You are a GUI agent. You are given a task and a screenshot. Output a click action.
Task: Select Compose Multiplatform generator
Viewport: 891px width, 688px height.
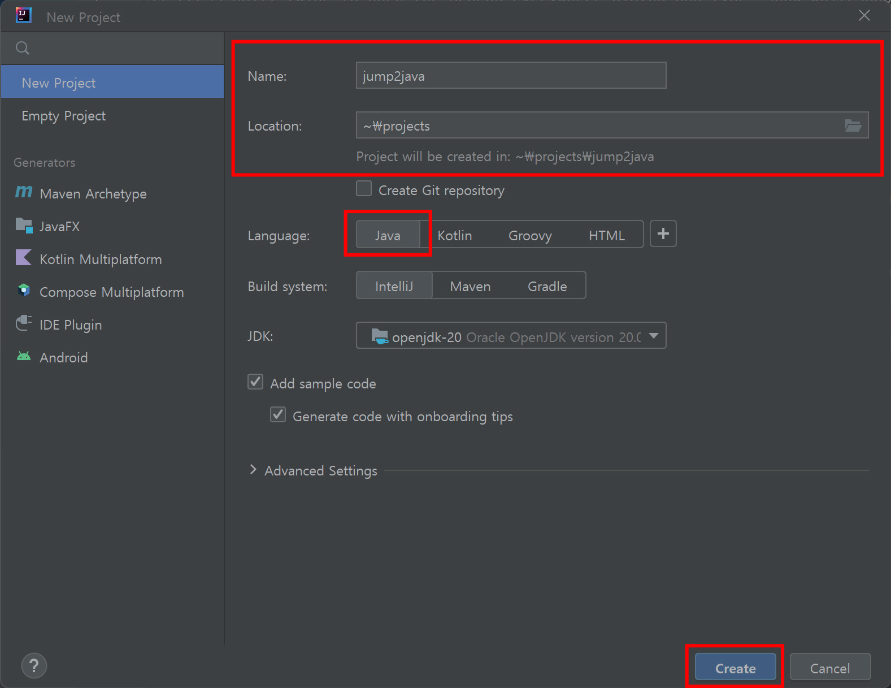(x=112, y=291)
